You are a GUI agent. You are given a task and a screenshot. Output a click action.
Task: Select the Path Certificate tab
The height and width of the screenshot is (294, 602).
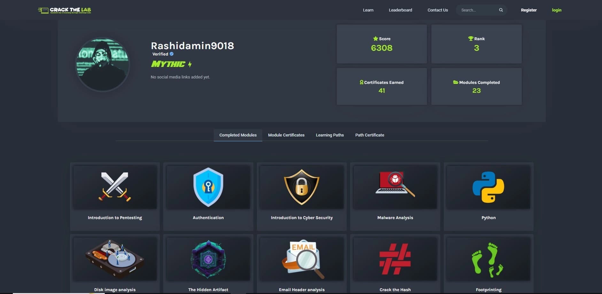tap(369, 135)
